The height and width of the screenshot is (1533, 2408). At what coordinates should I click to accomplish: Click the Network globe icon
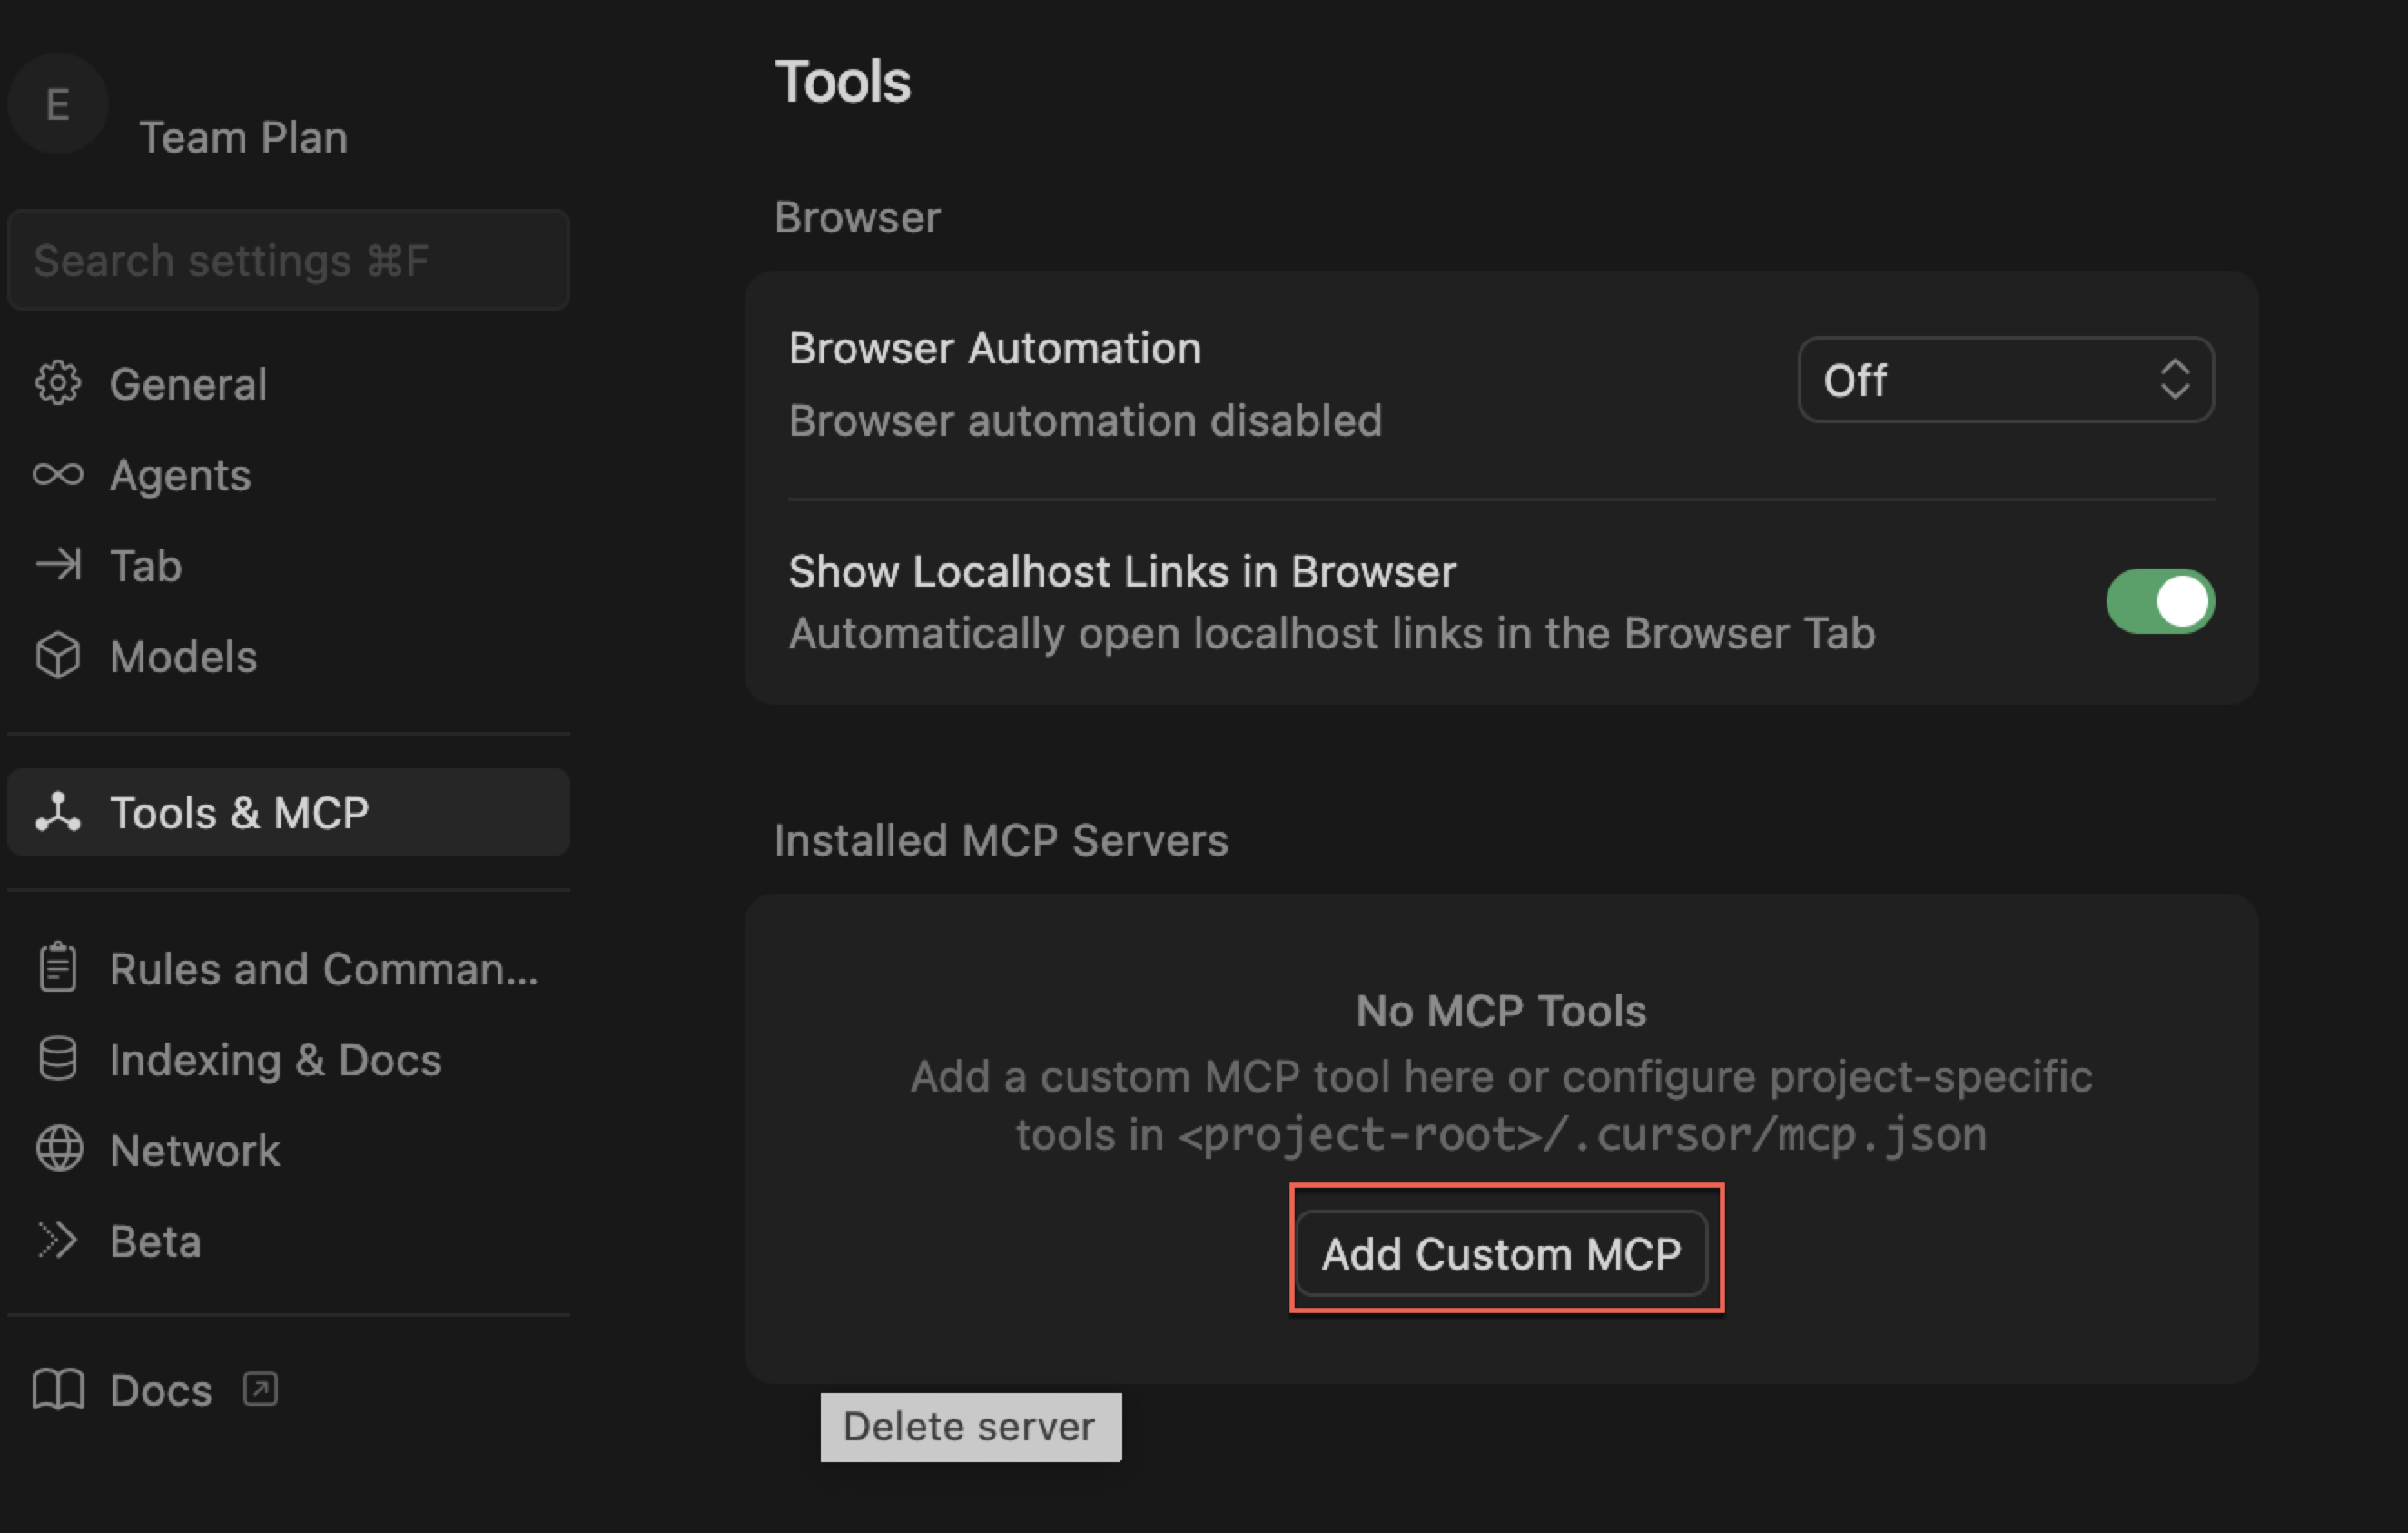(x=60, y=1149)
